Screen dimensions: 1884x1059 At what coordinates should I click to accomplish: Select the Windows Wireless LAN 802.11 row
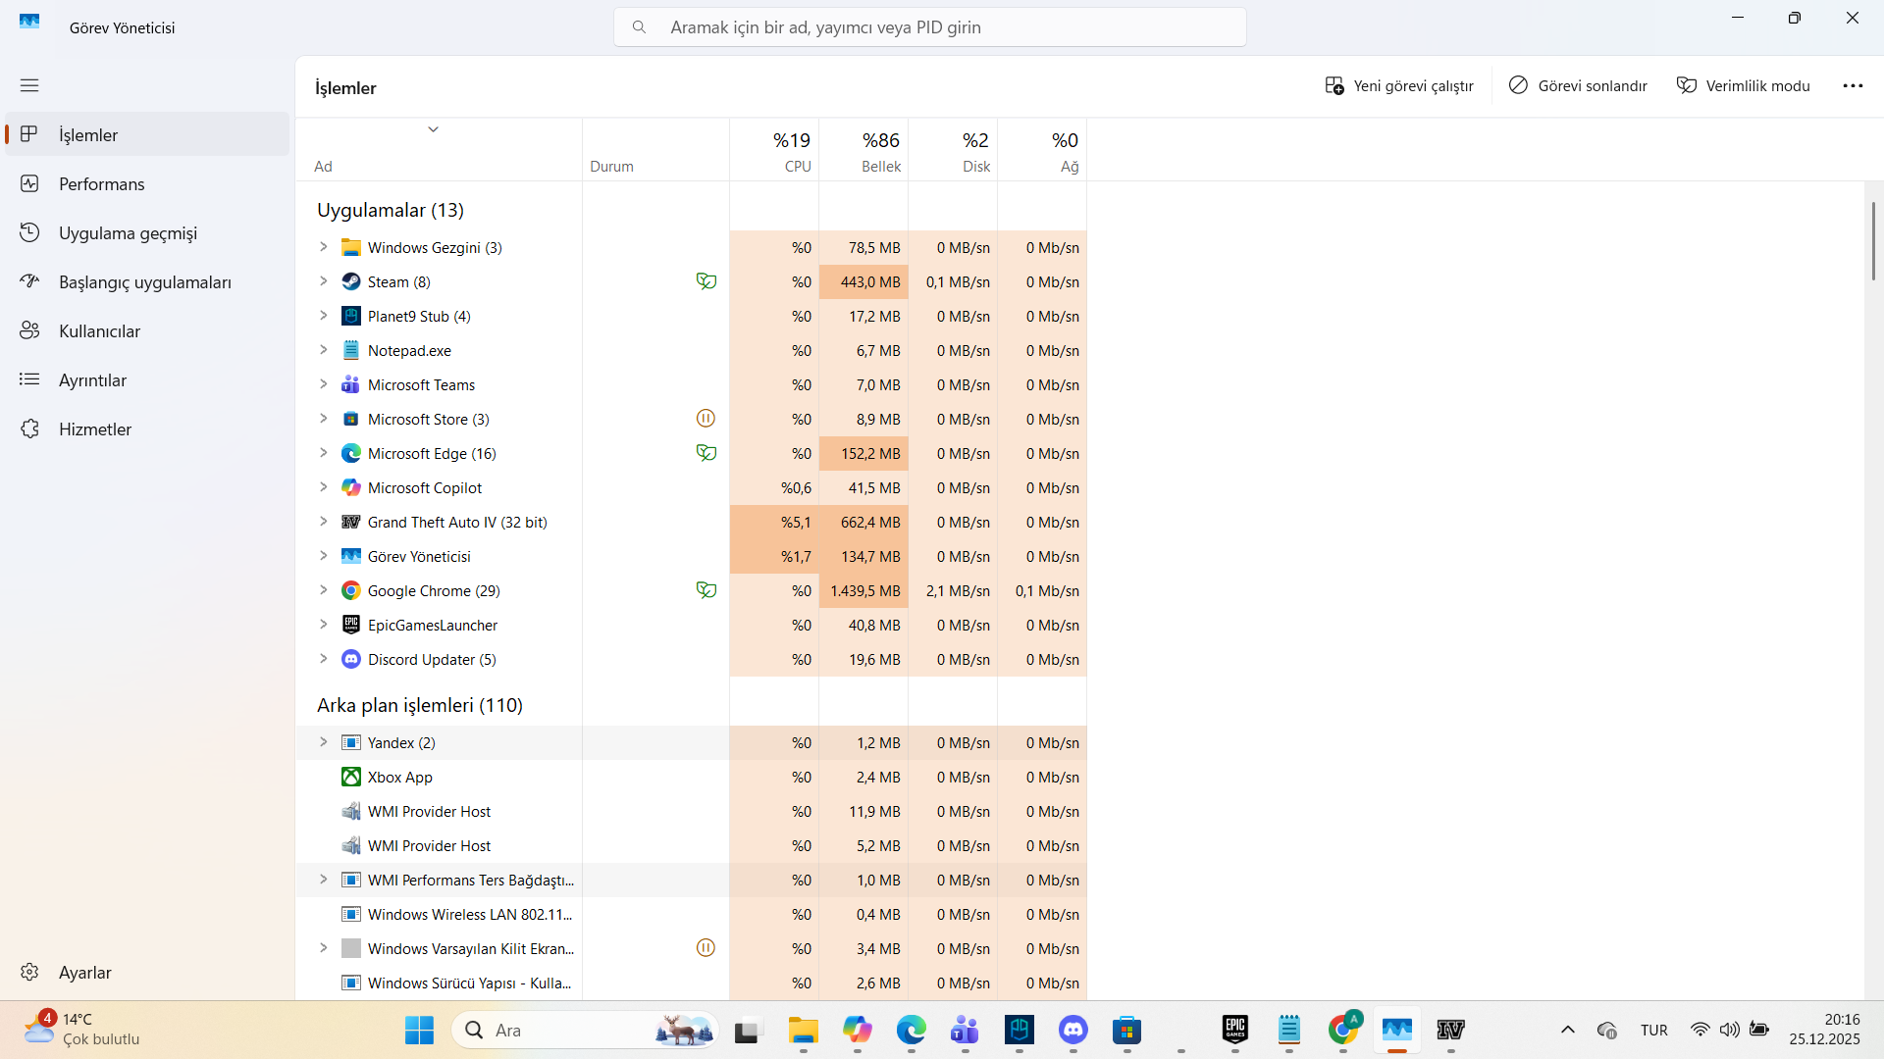(691, 914)
